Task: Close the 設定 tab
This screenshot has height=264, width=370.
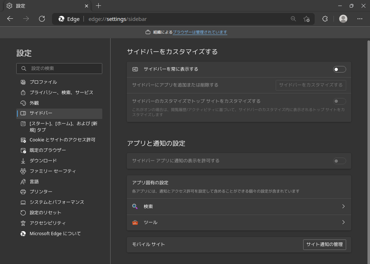Action: pyautogui.click(x=86, y=6)
